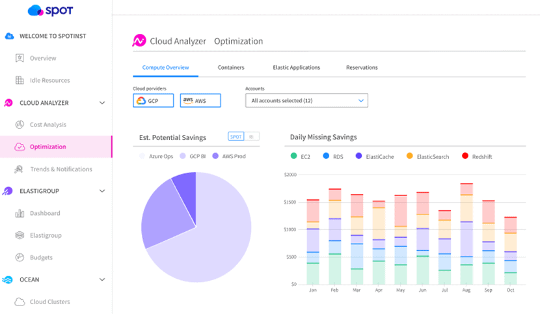Click the Feb bar in savings chart
Screen dimensions: 540x314
coord(335,236)
